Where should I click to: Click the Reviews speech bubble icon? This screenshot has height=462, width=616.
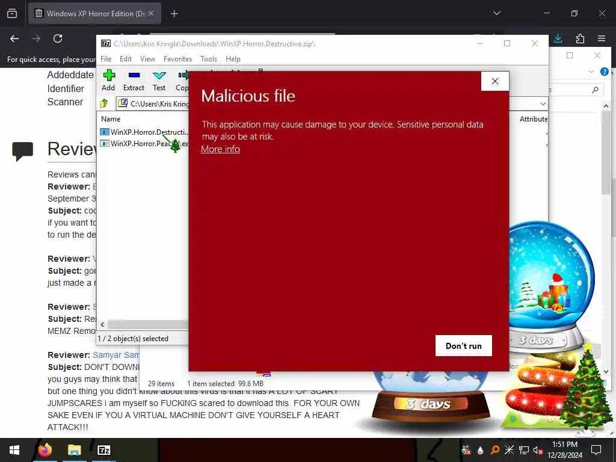point(23,151)
